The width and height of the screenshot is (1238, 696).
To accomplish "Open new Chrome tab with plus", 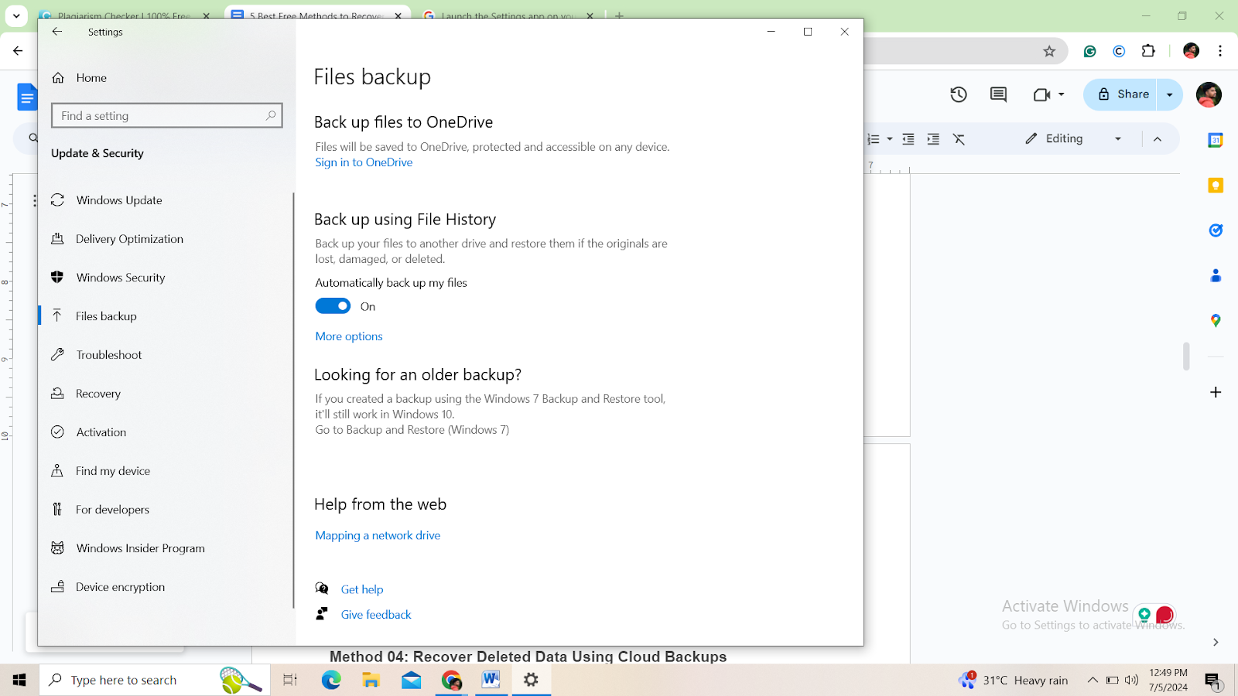I will tap(619, 15).
